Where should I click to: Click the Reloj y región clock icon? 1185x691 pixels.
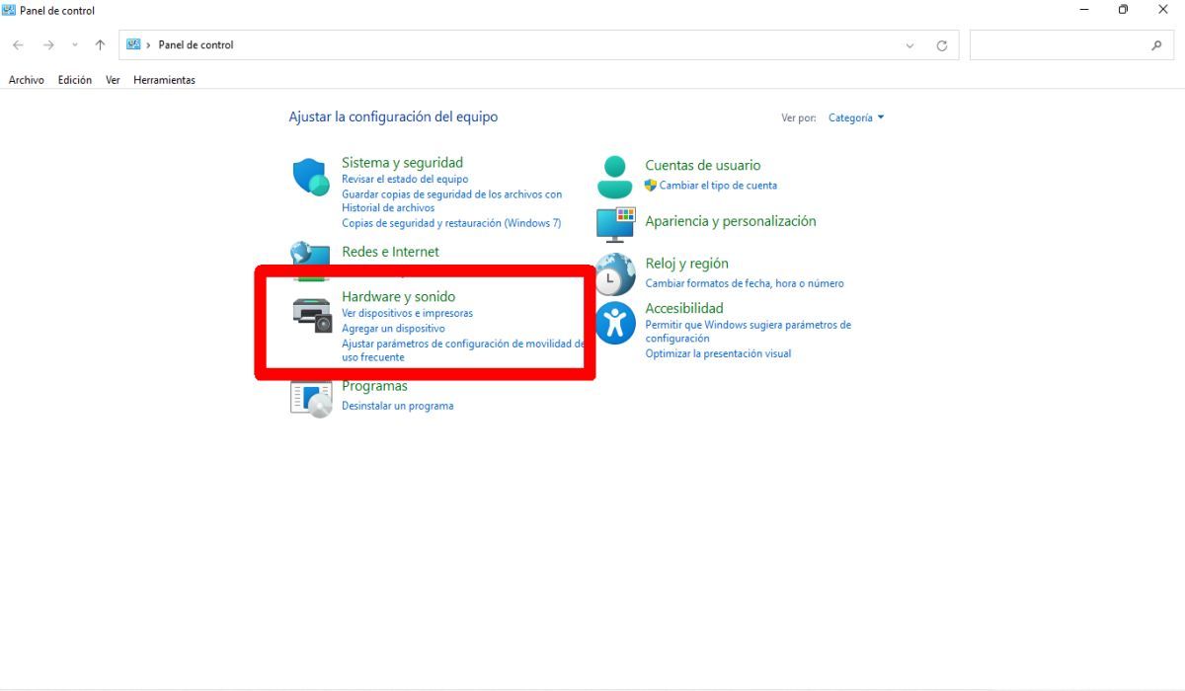click(615, 274)
